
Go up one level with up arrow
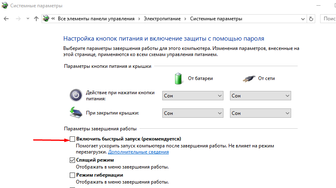tap(36, 19)
